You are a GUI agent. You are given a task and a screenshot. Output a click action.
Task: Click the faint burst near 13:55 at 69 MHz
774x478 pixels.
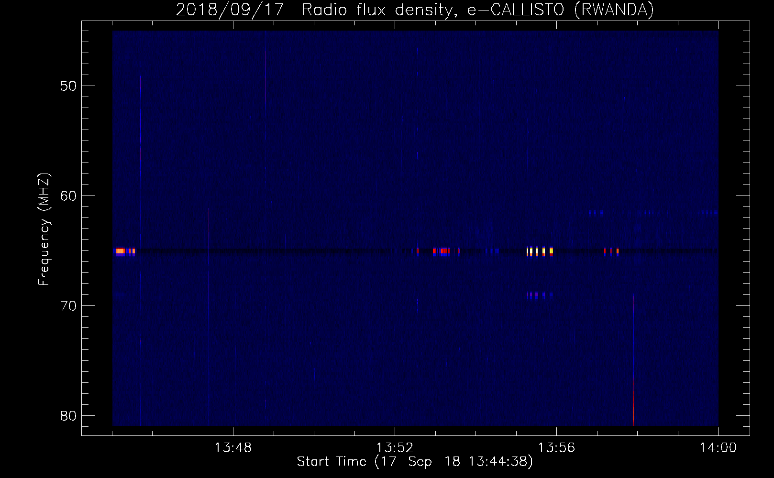click(540, 295)
